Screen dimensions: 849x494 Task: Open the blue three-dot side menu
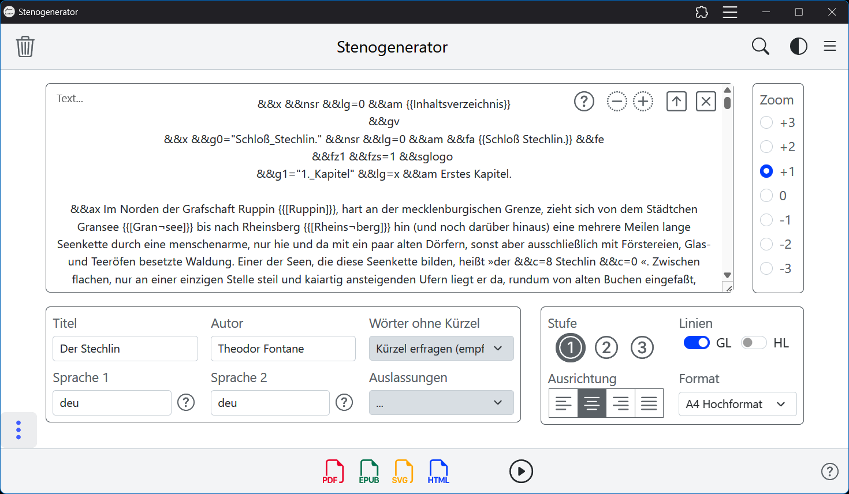tap(18, 429)
